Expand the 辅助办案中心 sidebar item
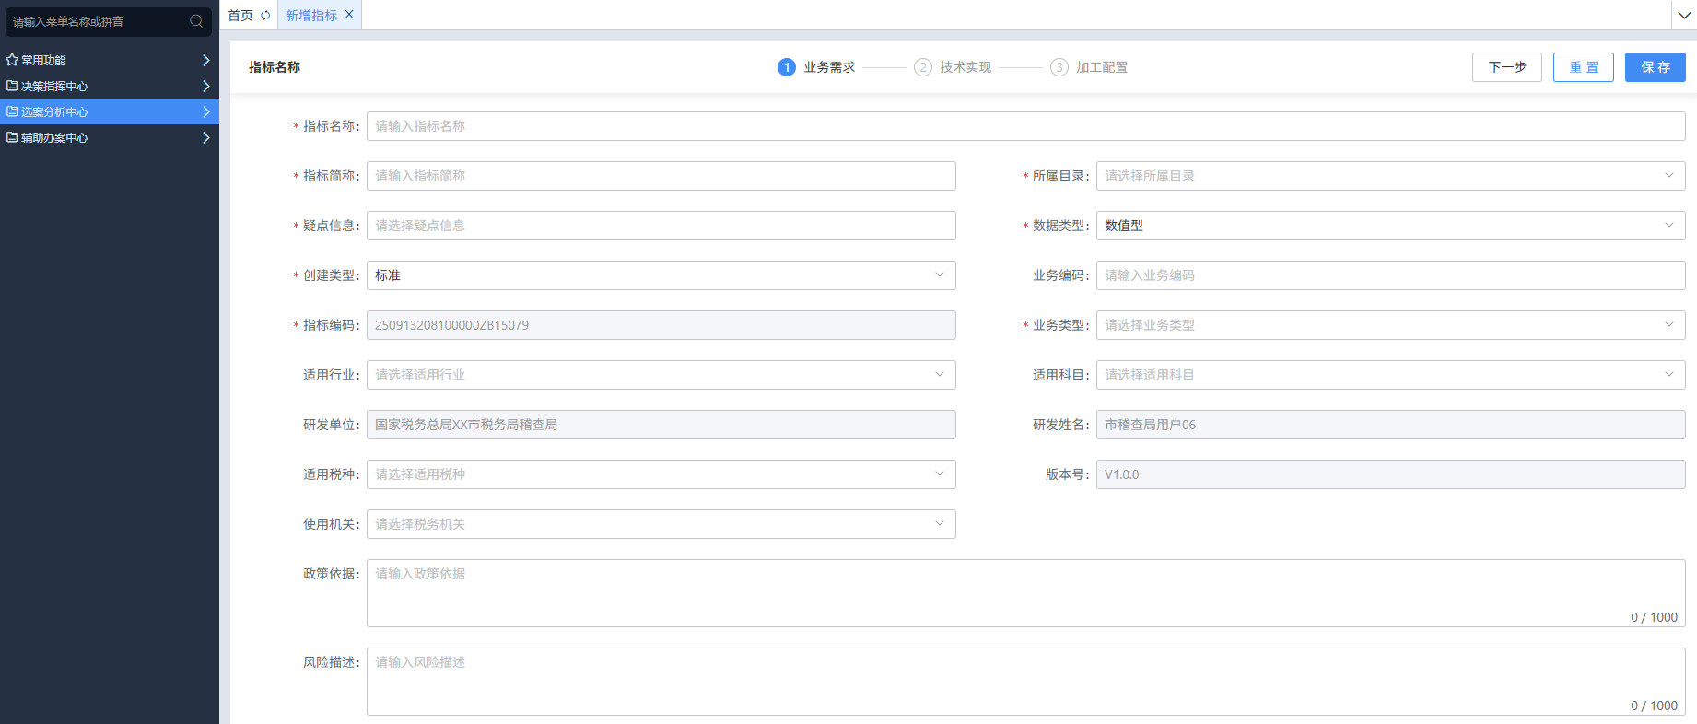The width and height of the screenshot is (1697, 724). [x=109, y=137]
